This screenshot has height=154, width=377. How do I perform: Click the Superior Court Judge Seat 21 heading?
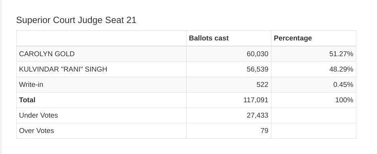[76, 20]
